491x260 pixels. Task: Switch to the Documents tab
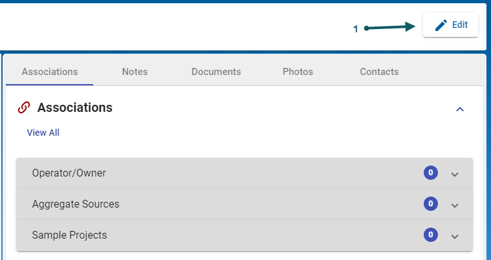(216, 72)
